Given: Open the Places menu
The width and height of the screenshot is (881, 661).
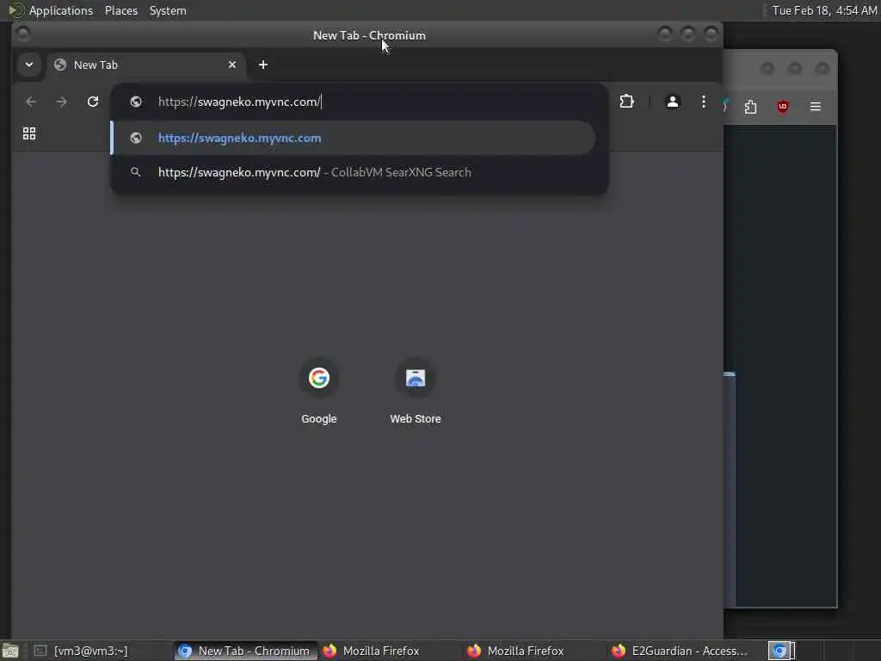Looking at the screenshot, I should tap(120, 10).
